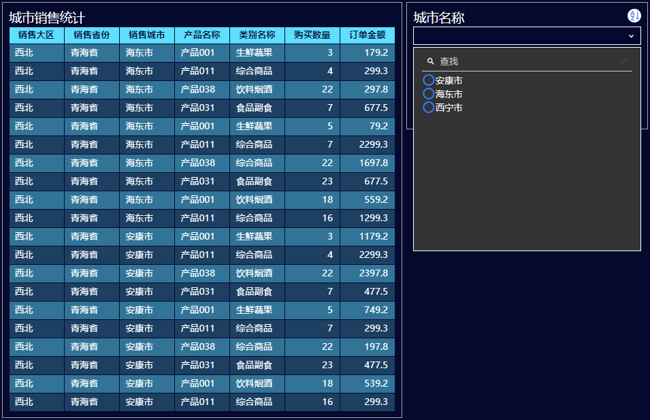Image resolution: width=650 pixels, height=420 pixels.
Task: Click the 销售省份 column header
Action: tap(92, 35)
